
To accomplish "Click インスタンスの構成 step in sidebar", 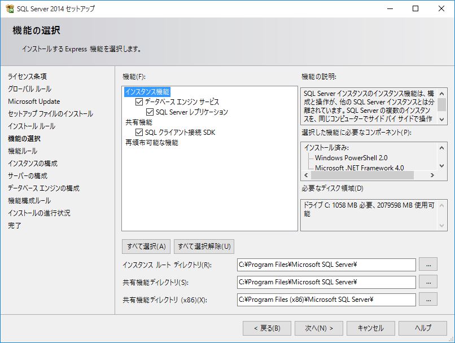I will click(33, 164).
